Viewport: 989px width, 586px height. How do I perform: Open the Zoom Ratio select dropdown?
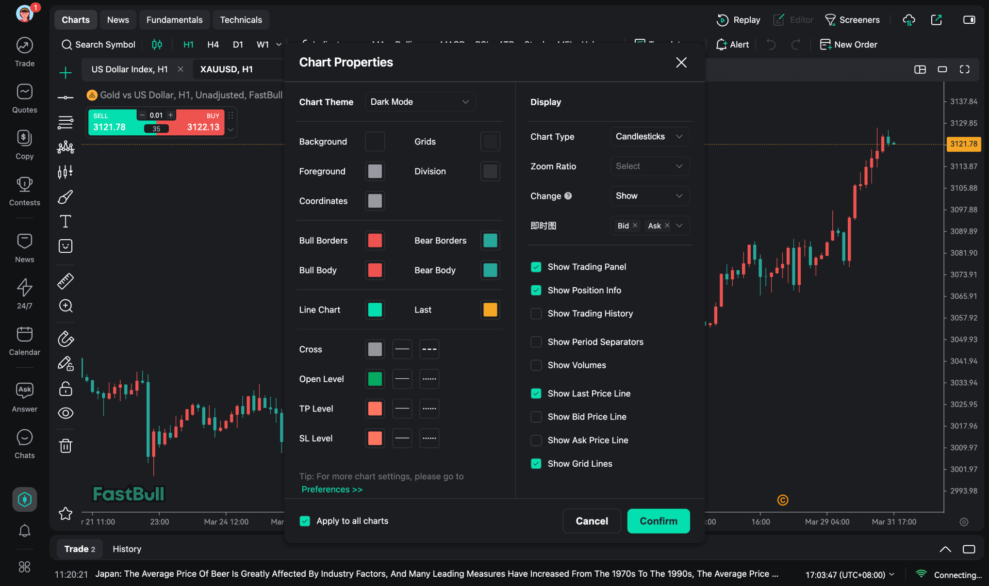pyautogui.click(x=649, y=166)
